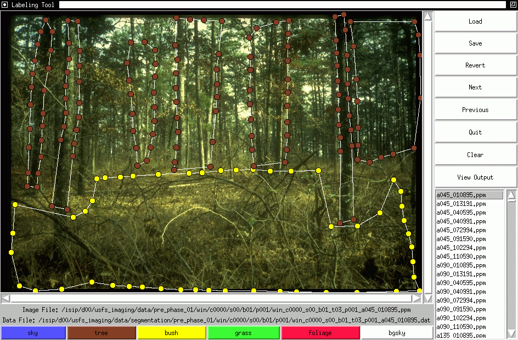The width and height of the screenshot is (518, 340).
Task: Choose the brown tree label
Action: point(101,333)
